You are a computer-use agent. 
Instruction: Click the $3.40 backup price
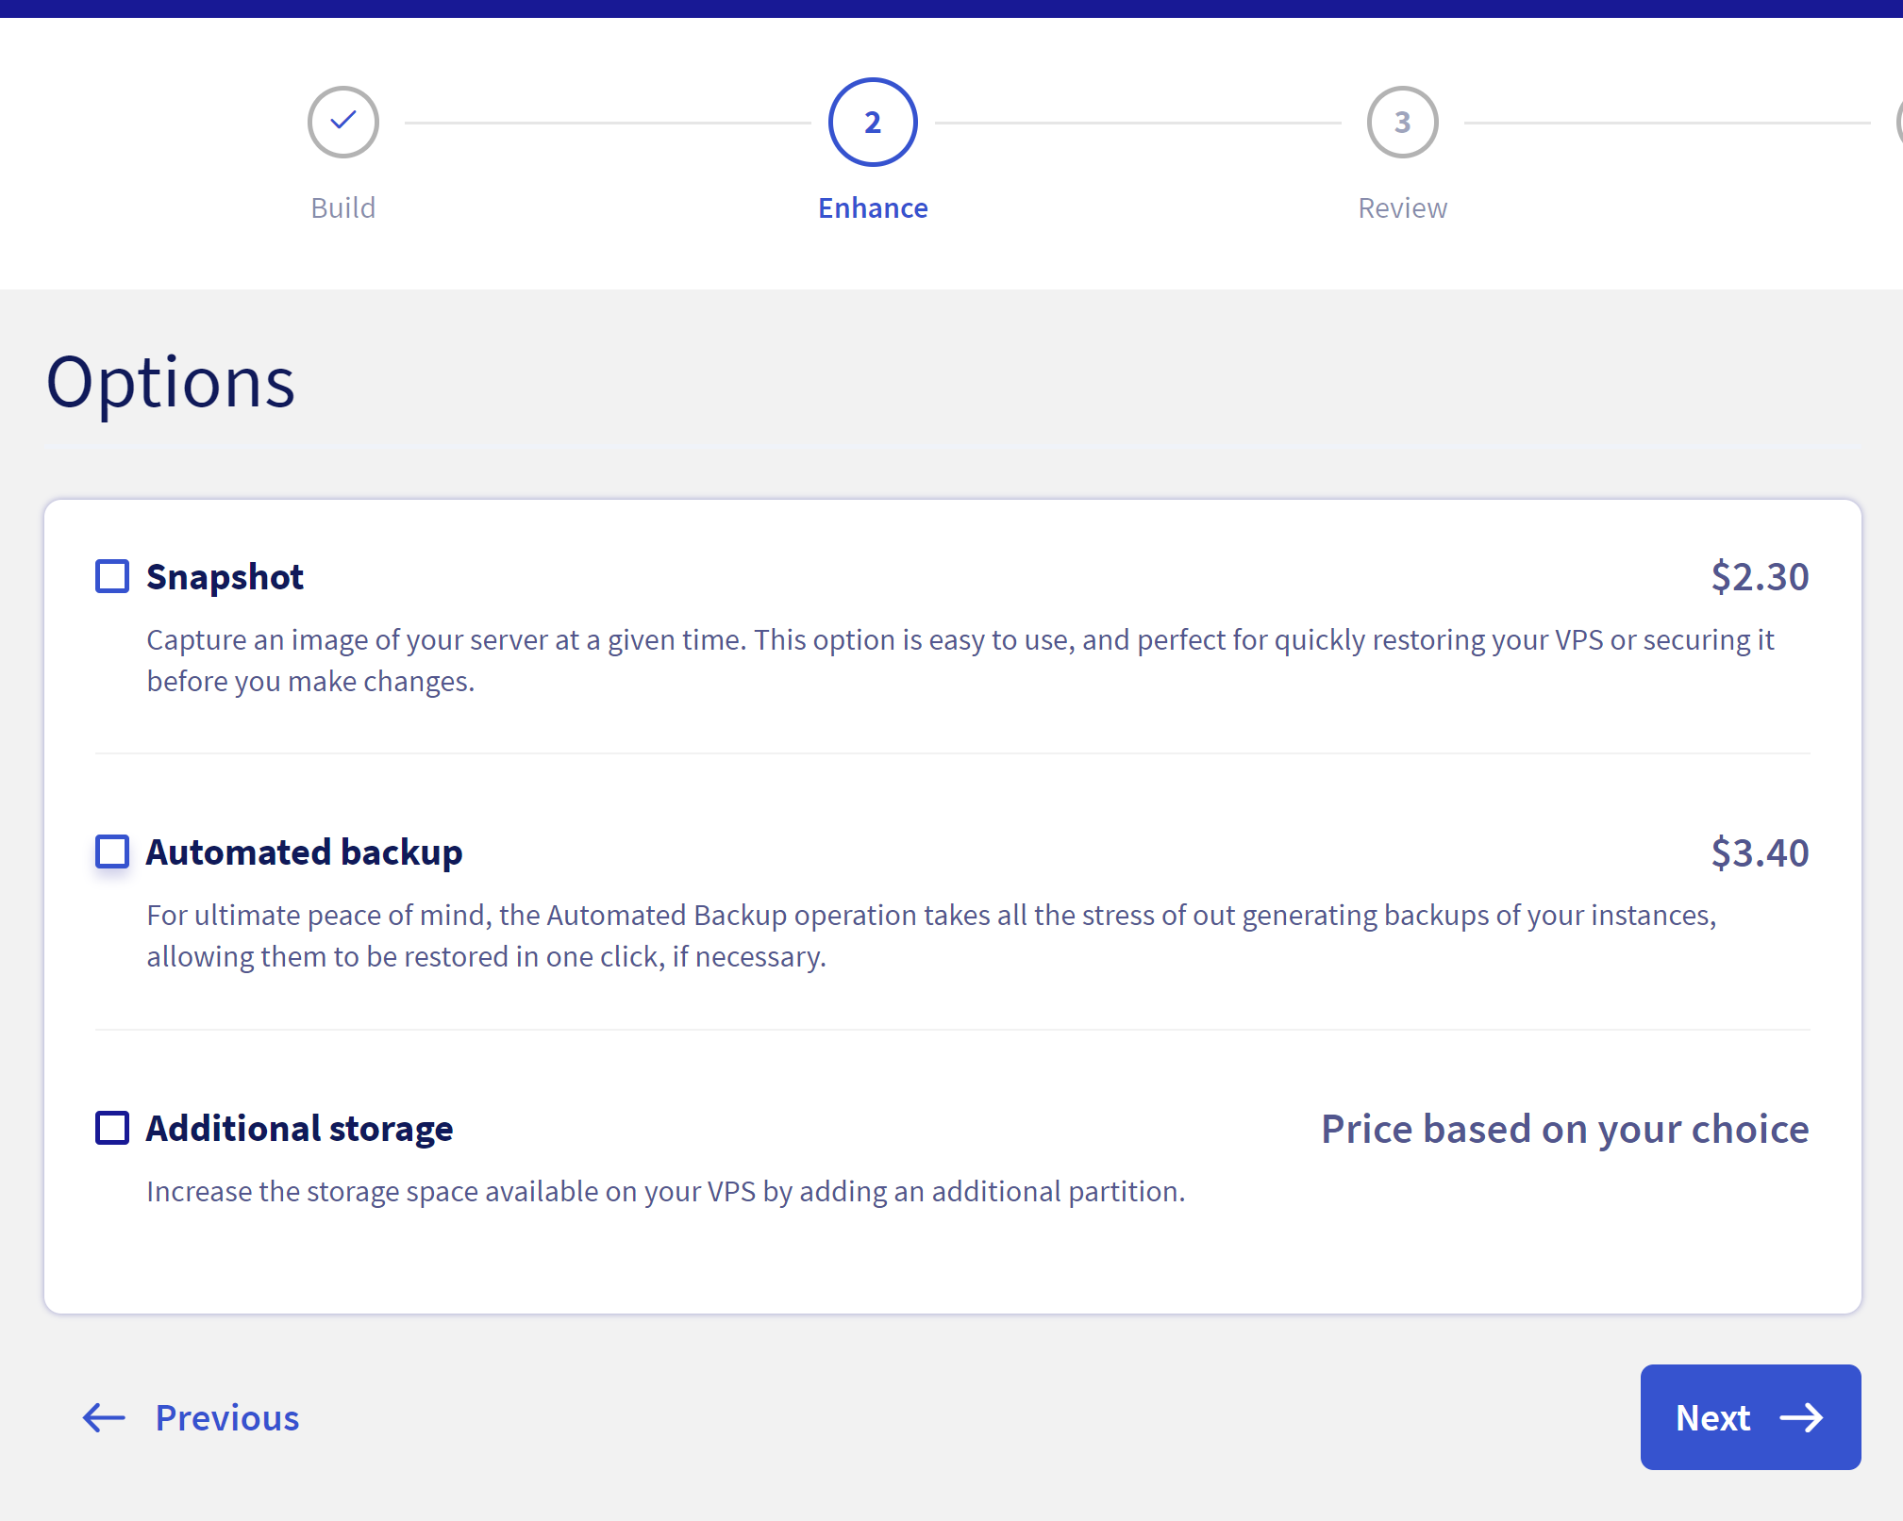point(1760,852)
